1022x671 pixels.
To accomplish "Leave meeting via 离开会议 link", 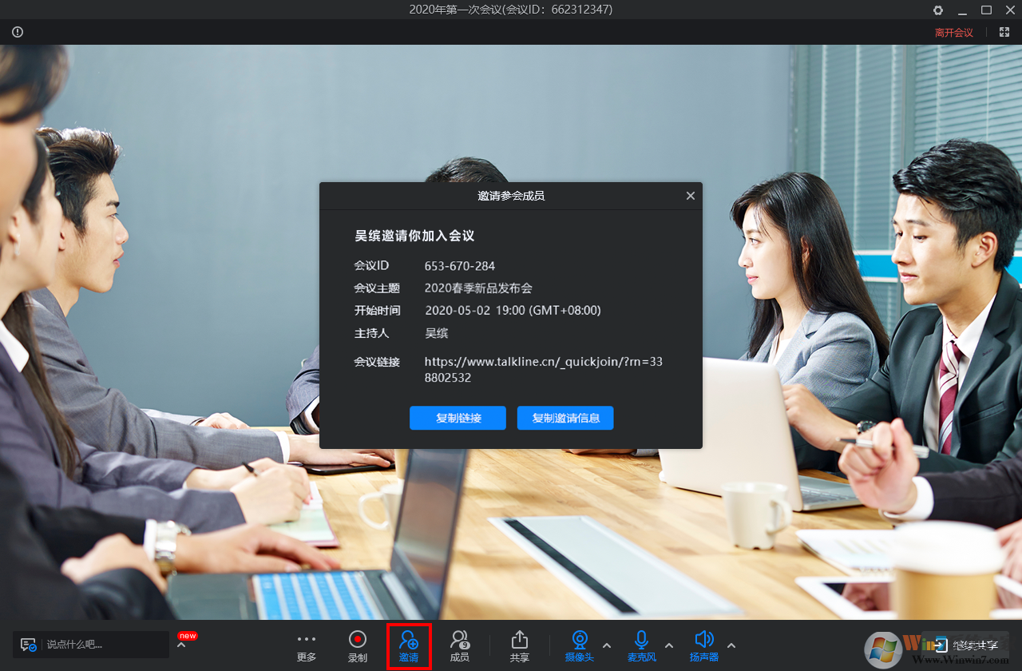I will (953, 32).
